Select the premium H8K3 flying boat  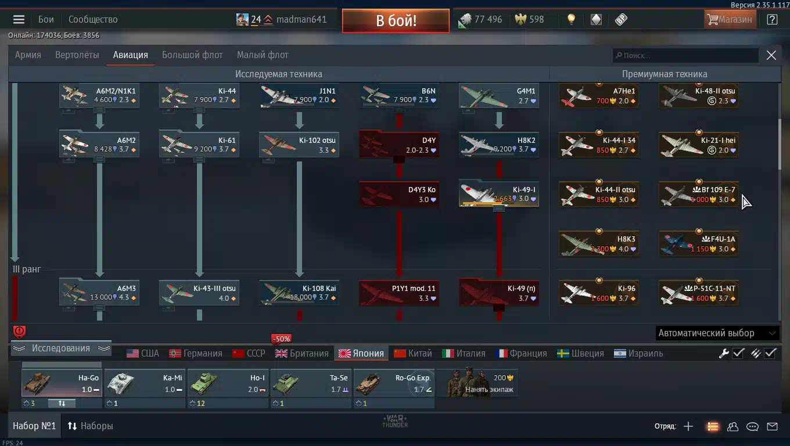[599, 243]
